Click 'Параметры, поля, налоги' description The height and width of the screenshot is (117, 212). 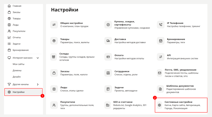point(74,74)
